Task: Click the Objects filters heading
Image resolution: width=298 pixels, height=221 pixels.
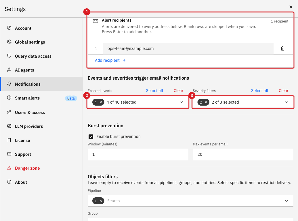Action: point(103,177)
